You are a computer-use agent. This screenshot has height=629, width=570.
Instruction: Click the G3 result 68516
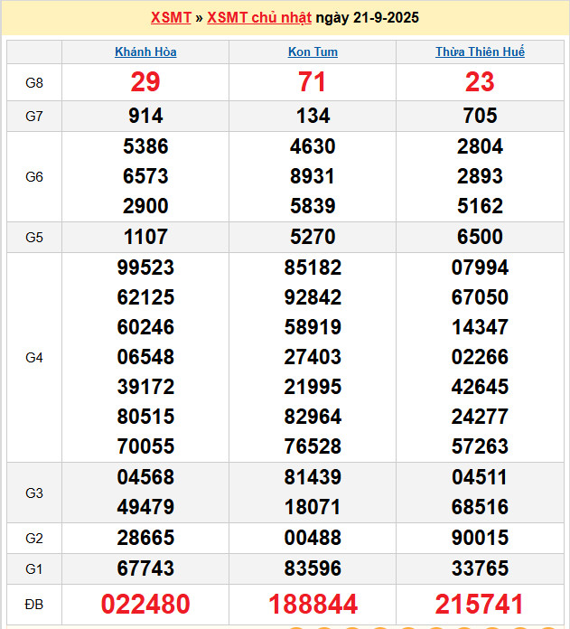tap(480, 507)
